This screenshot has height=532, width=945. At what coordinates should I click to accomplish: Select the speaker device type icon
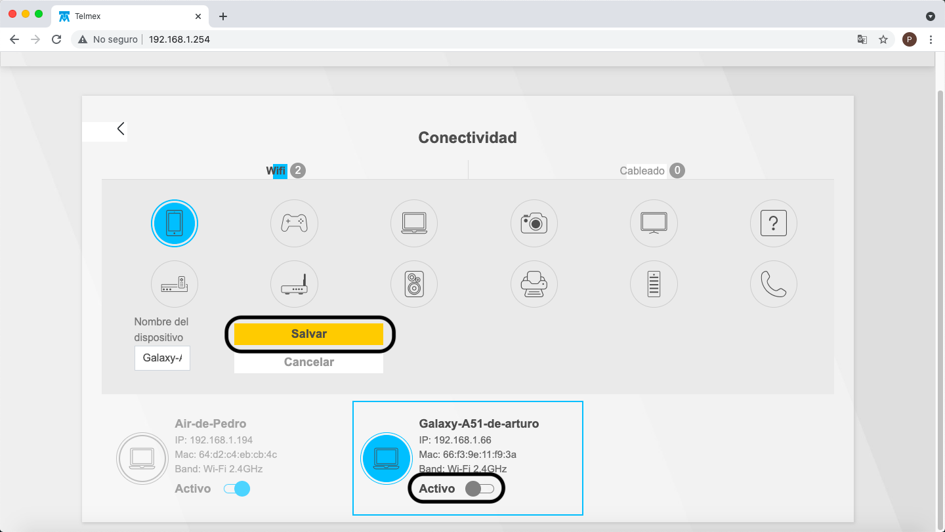pyautogui.click(x=414, y=284)
